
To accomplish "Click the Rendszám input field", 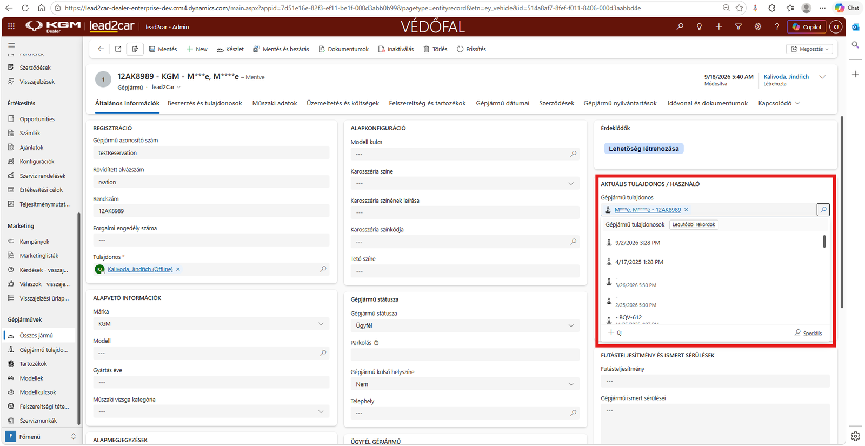I will coord(211,211).
